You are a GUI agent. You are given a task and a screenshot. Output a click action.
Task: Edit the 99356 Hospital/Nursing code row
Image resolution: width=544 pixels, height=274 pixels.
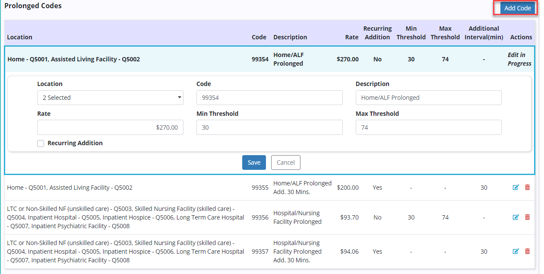point(516,217)
